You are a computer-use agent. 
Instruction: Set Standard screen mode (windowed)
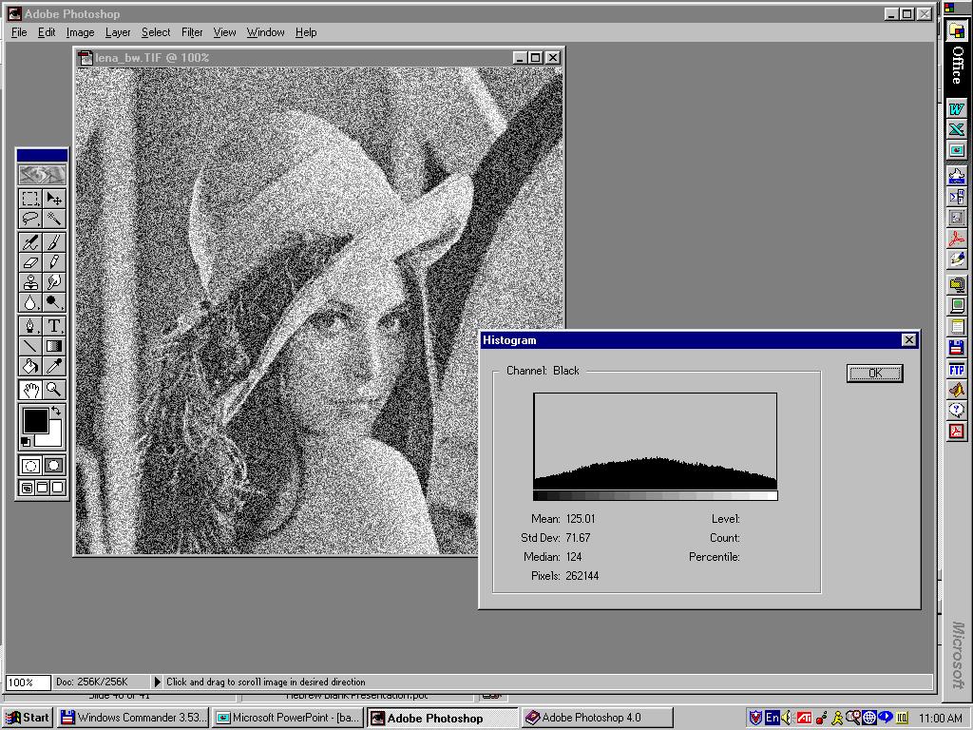[x=27, y=488]
